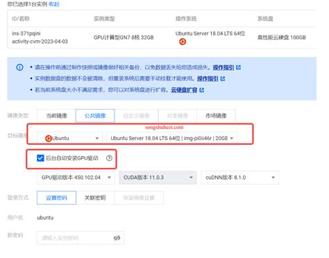Click external link icon after second 操作指引
329x258 pixels.
(x=223, y=79)
